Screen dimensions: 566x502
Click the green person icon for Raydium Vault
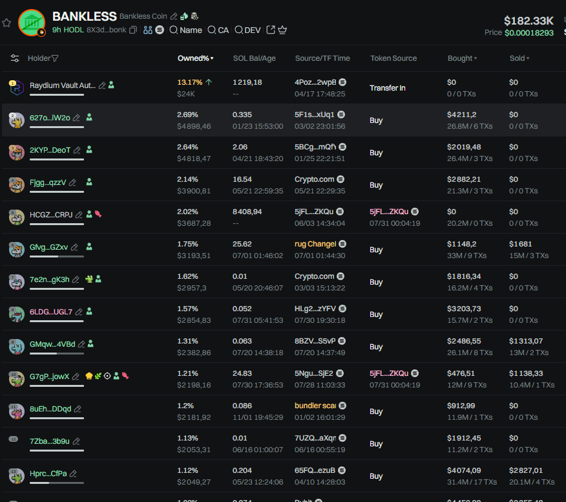pyautogui.click(x=111, y=85)
